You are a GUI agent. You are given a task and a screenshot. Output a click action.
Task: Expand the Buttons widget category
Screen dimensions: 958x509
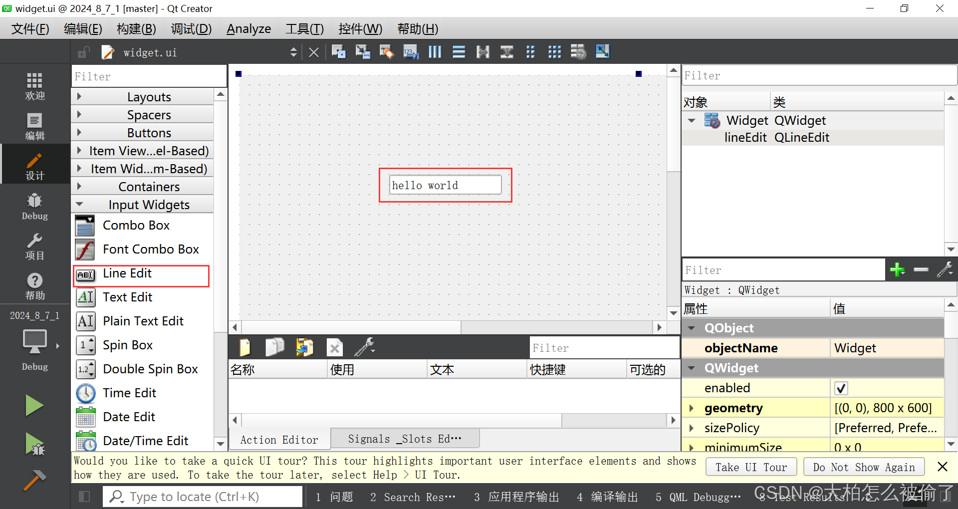pyautogui.click(x=79, y=132)
